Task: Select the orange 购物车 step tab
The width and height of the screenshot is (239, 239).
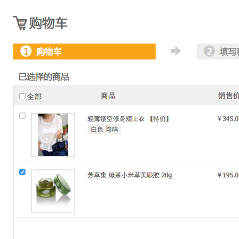Action: click(84, 52)
